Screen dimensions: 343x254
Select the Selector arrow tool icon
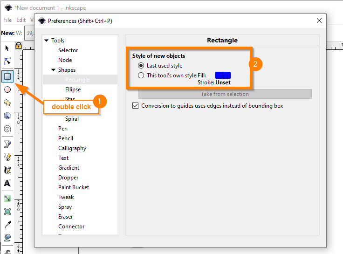point(7,48)
